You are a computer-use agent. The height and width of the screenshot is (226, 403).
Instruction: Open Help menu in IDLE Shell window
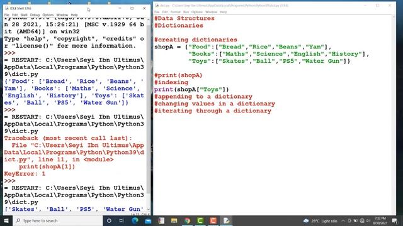tap(74, 15)
